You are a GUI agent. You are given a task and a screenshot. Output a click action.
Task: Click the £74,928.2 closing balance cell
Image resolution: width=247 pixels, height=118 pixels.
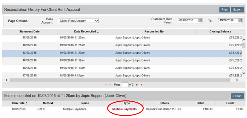(235, 75)
